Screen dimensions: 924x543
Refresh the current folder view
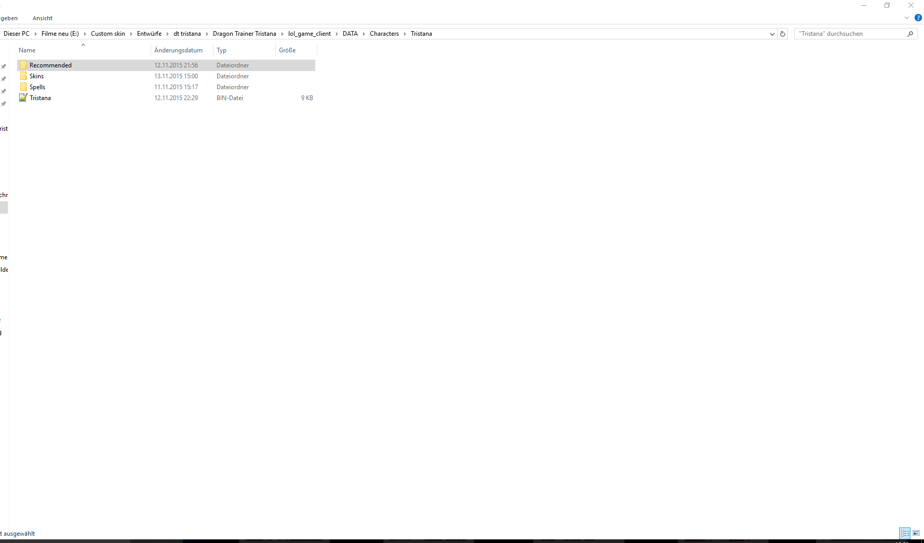[783, 34]
